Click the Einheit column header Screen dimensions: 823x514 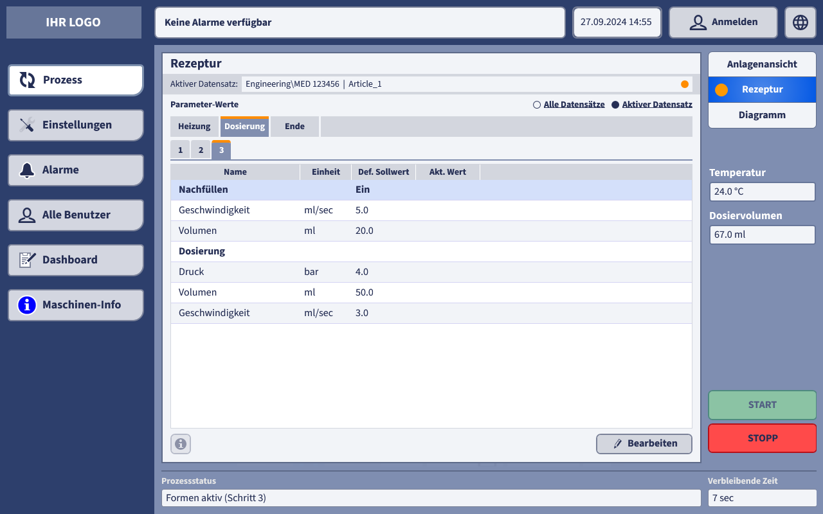click(326, 172)
